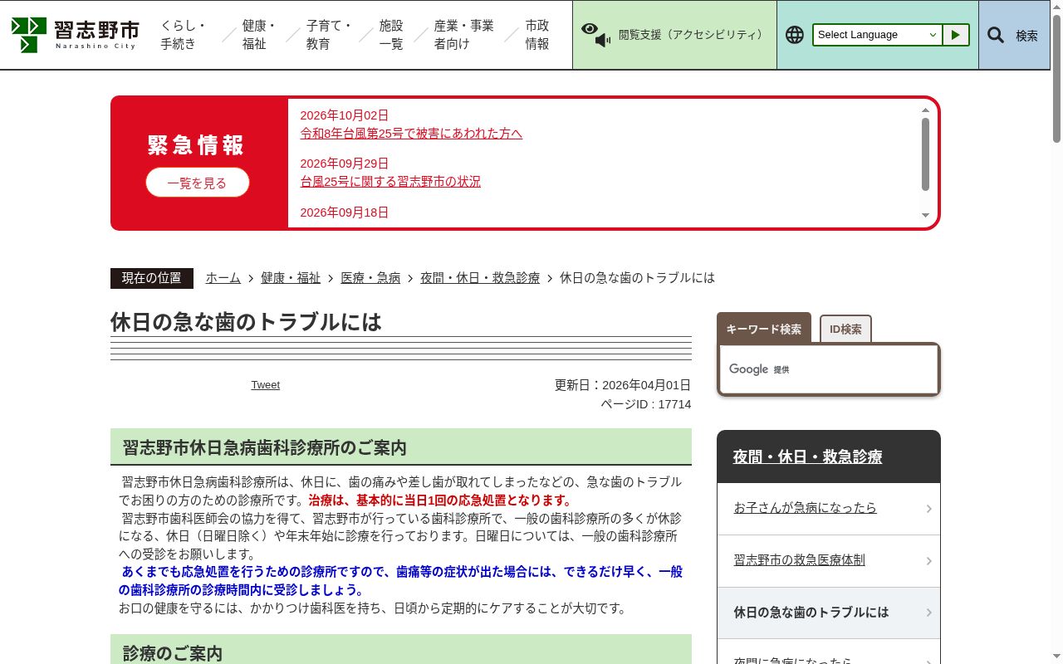
Task: Open the くらし・手続き menu
Action: [184, 35]
